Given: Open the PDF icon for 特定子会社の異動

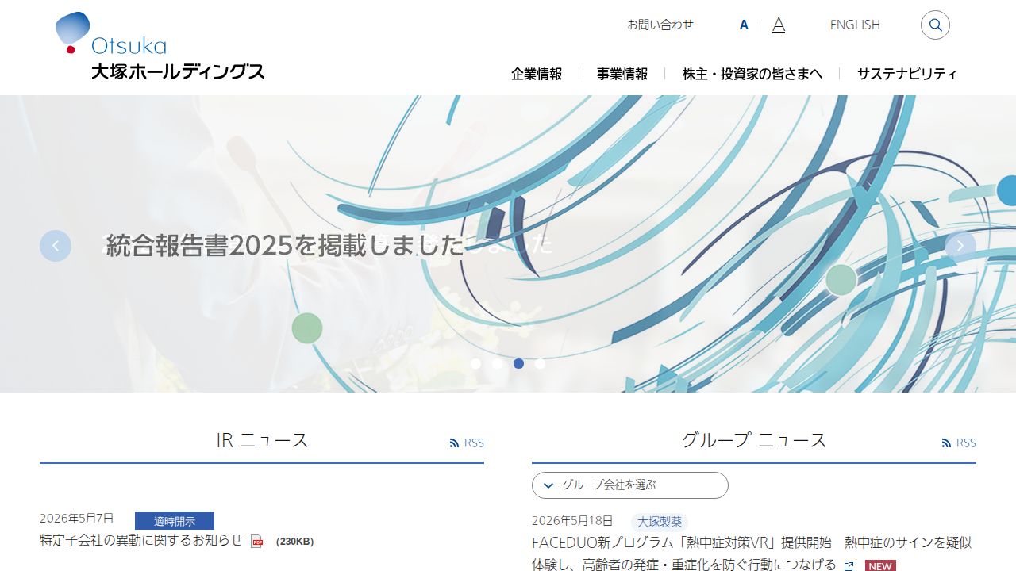Looking at the screenshot, I should [257, 541].
